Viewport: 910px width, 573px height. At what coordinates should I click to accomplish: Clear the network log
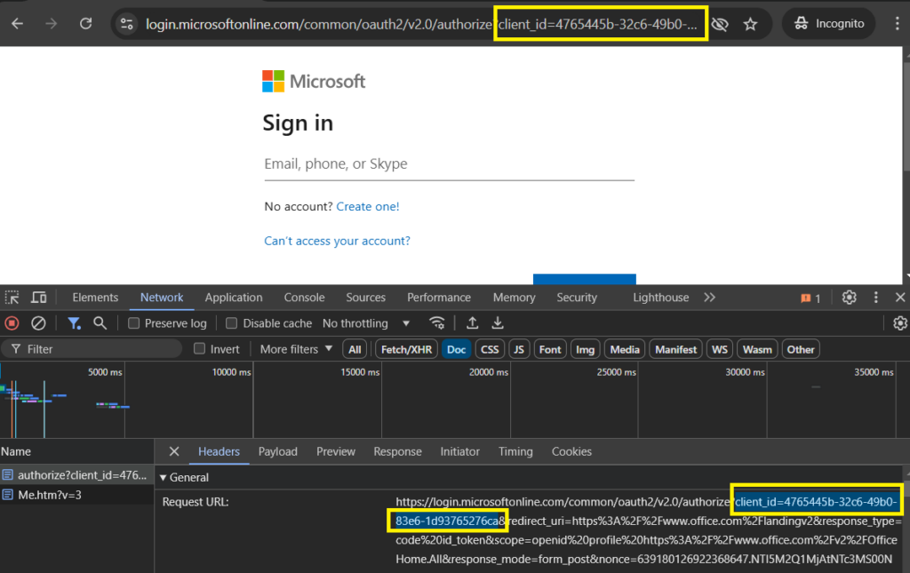(38, 323)
